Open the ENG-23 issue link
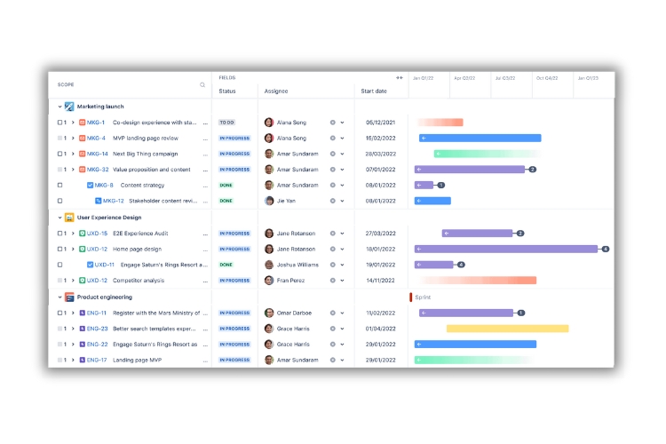Viewport: 666px width, 444px height. (x=98, y=329)
